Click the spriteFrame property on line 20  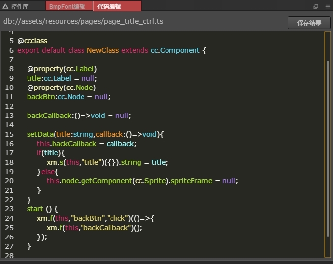tap(192, 181)
